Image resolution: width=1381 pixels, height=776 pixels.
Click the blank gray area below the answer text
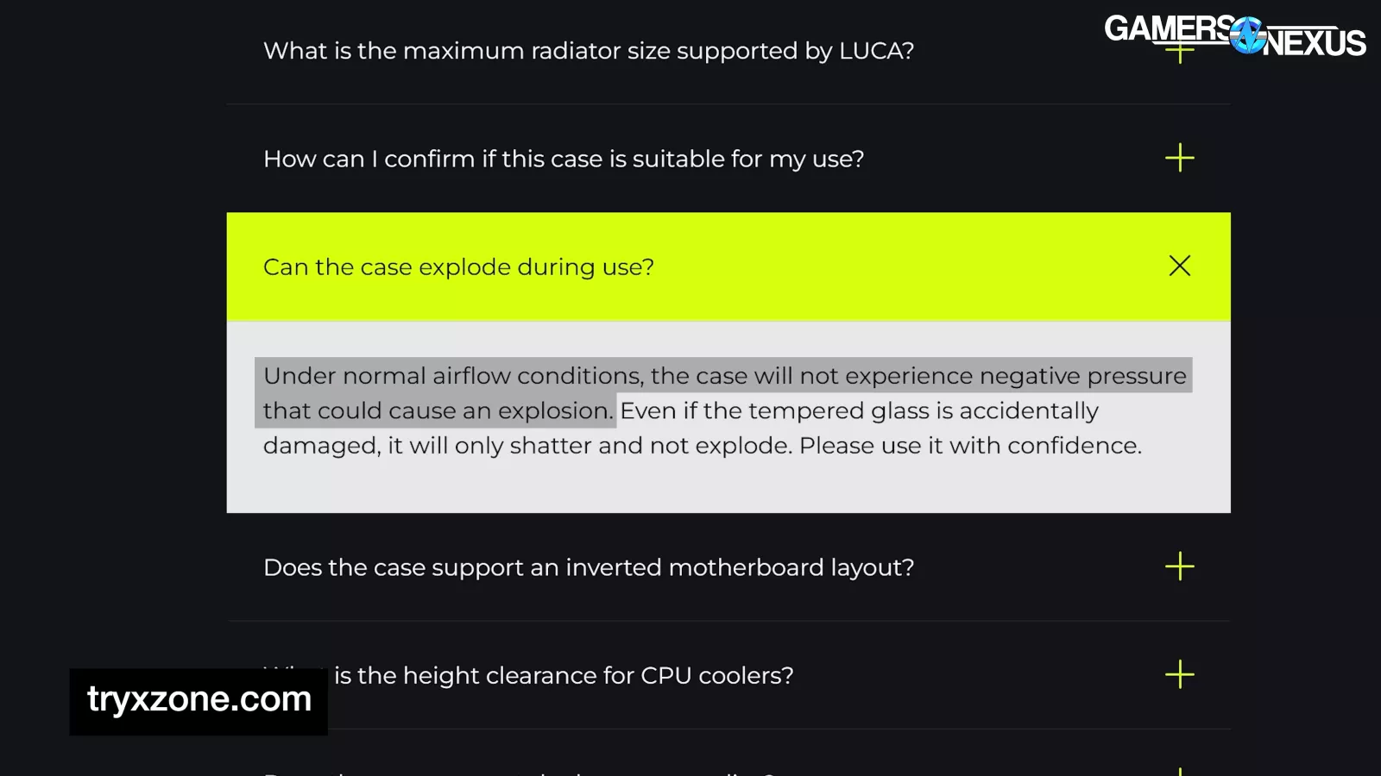pyautogui.click(x=728, y=487)
